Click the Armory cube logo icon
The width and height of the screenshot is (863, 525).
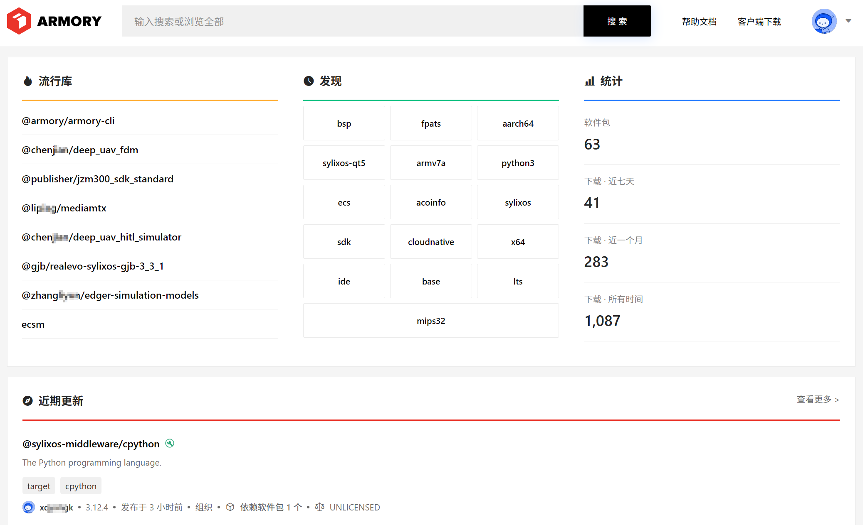pos(19,21)
